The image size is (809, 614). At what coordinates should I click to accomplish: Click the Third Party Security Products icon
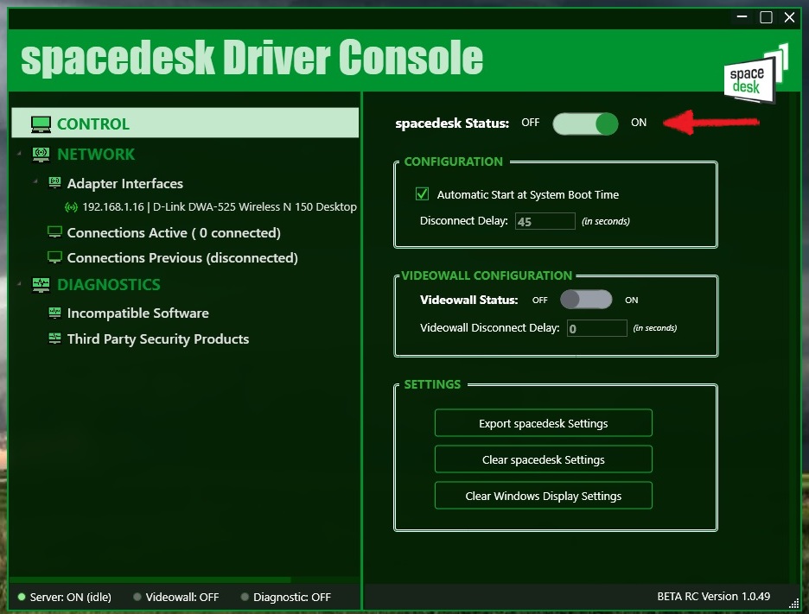54,339
